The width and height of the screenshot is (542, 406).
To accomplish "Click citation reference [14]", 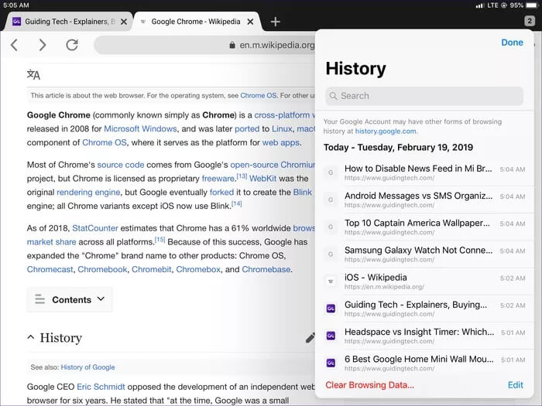I will [x=236, y=203].
